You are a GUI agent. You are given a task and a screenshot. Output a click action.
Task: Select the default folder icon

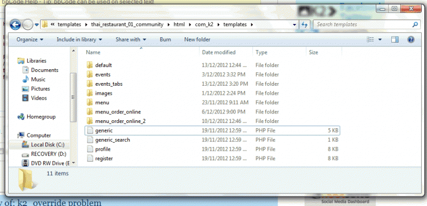point(90,65)
